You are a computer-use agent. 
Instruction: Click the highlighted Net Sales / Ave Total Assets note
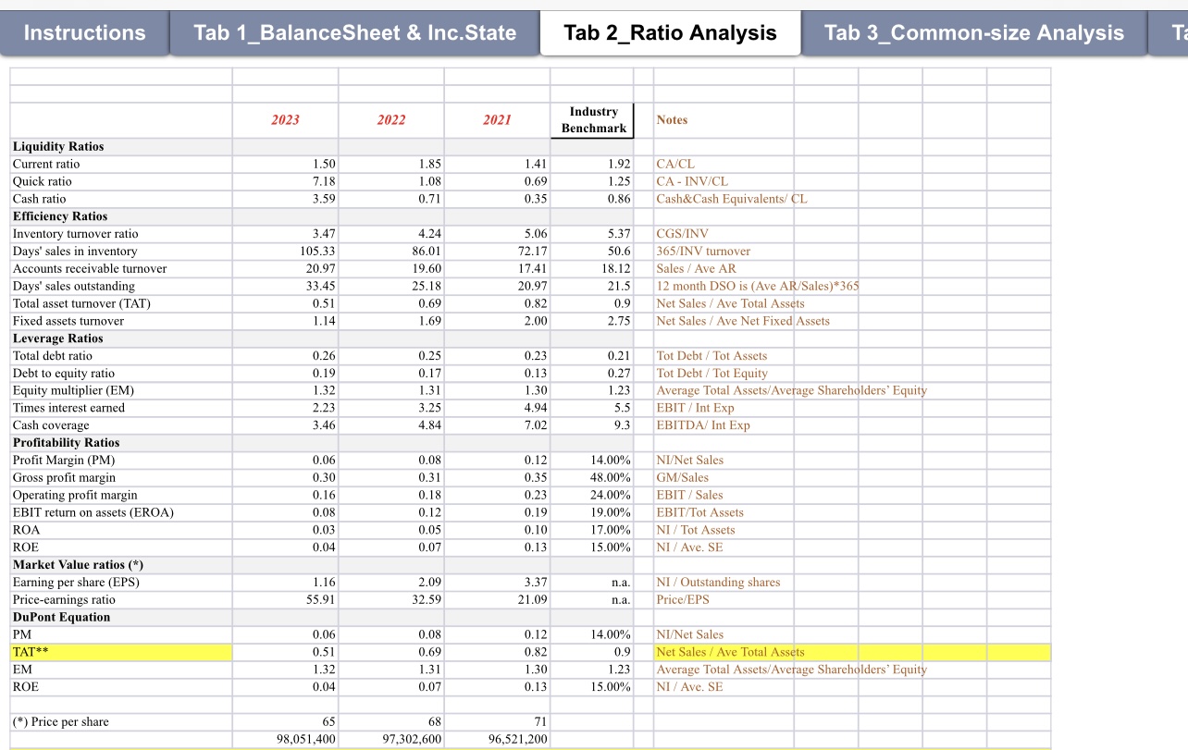coord(730,652)
